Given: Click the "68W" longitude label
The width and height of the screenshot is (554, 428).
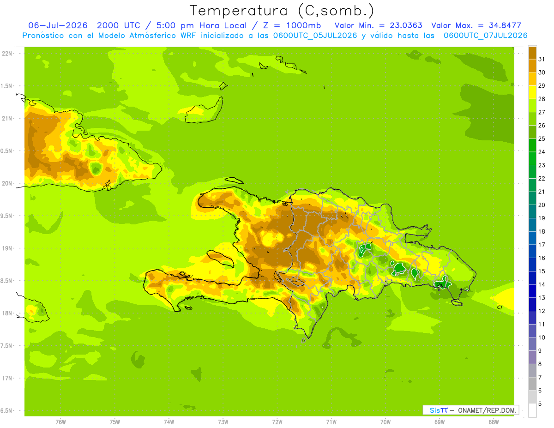Looking at the screenshot, I should click(494, 422).
